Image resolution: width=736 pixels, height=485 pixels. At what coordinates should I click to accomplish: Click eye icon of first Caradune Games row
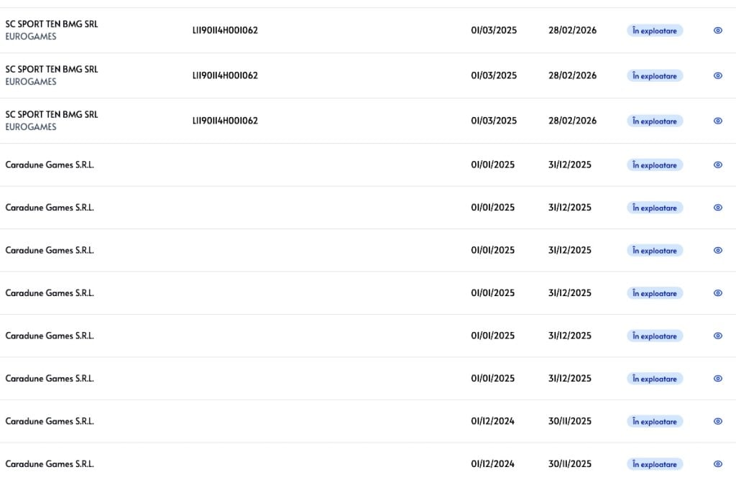[717, 165]
